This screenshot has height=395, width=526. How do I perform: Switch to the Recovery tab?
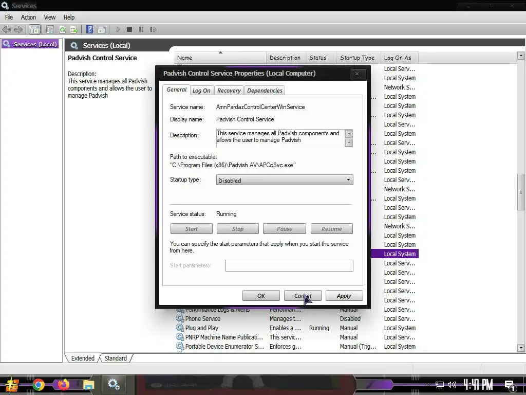coord(229,91)
